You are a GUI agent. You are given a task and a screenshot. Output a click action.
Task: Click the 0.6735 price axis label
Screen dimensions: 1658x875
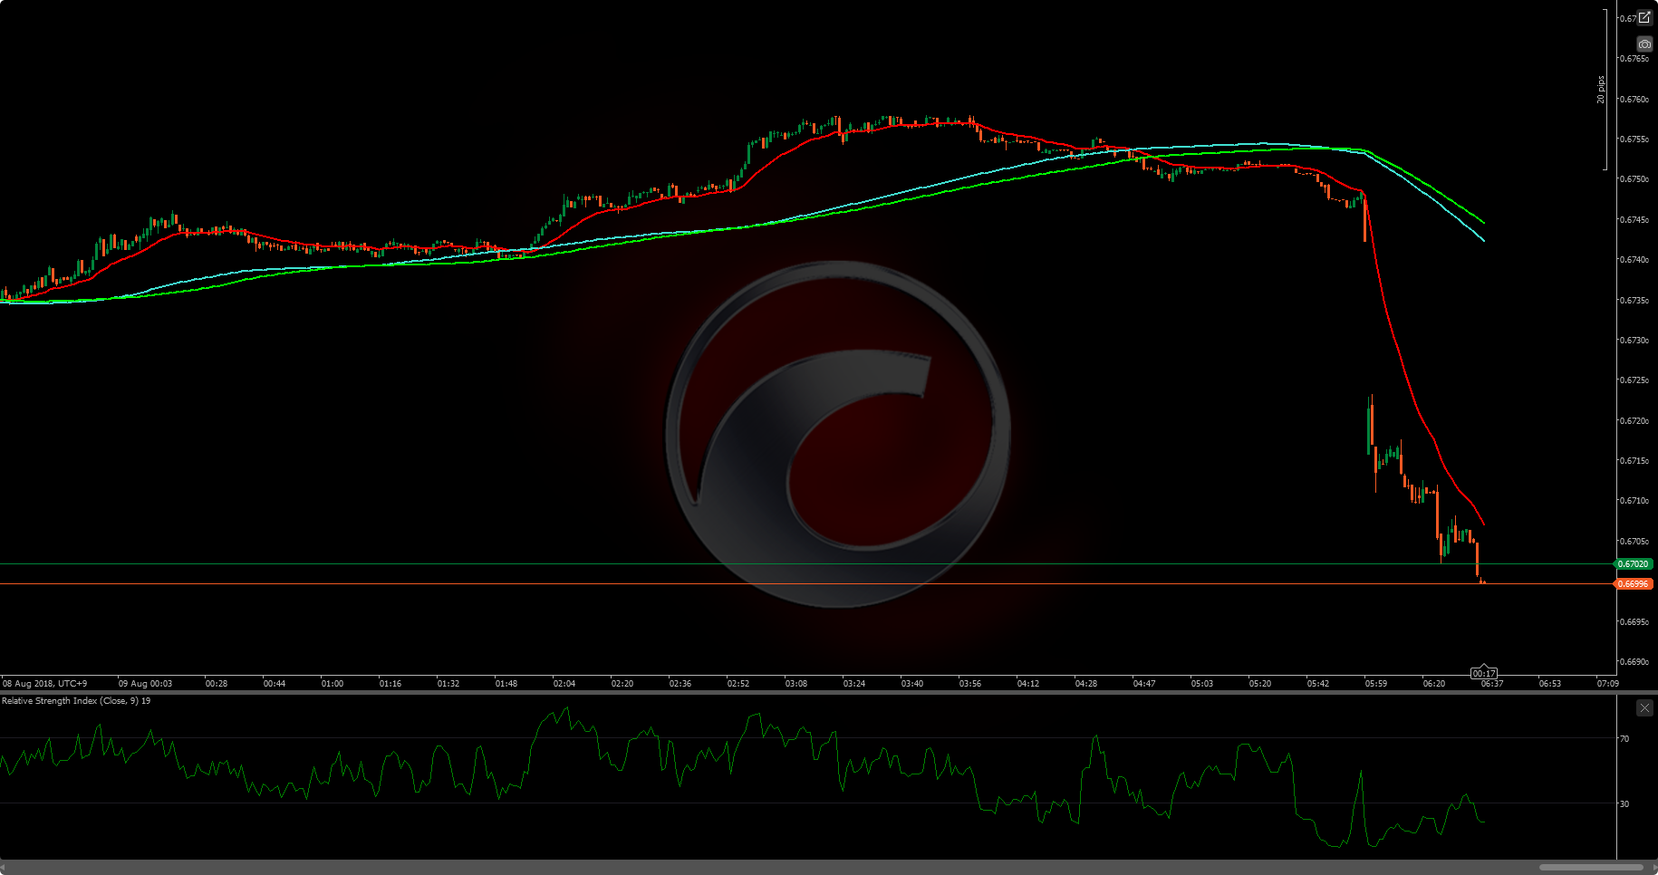point(1634,301)
